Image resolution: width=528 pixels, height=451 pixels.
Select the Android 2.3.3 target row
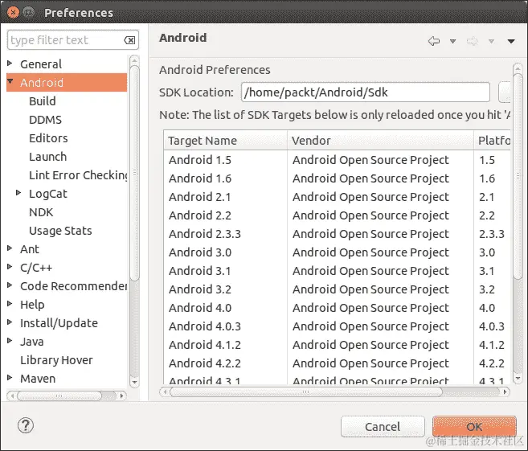[x=337, y=234]
